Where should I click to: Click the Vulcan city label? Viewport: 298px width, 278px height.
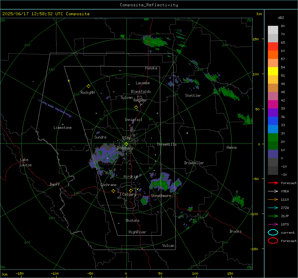pyautogui.click(x=168, y=246)
